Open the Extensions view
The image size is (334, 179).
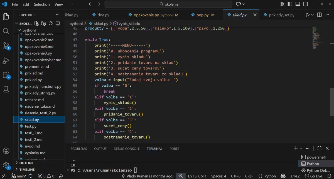6,75
